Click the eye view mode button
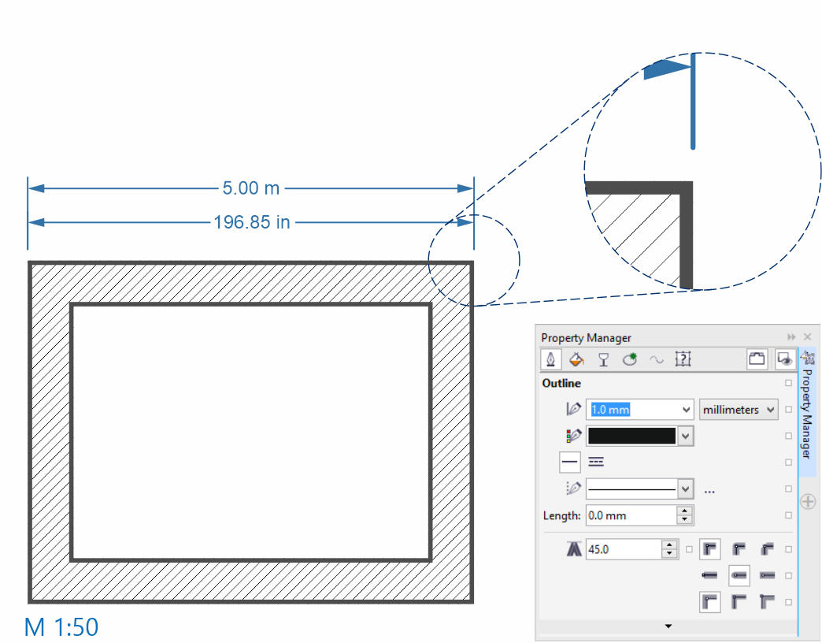Viewport: 822px width, 643px height. (784, 359)
